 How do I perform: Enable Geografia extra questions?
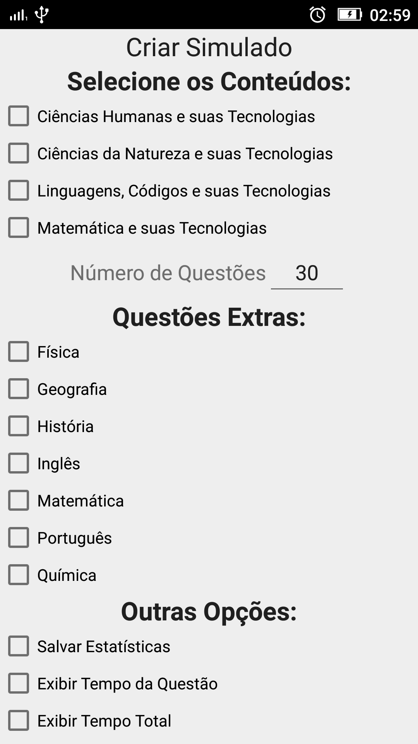(x=19, y=389)
